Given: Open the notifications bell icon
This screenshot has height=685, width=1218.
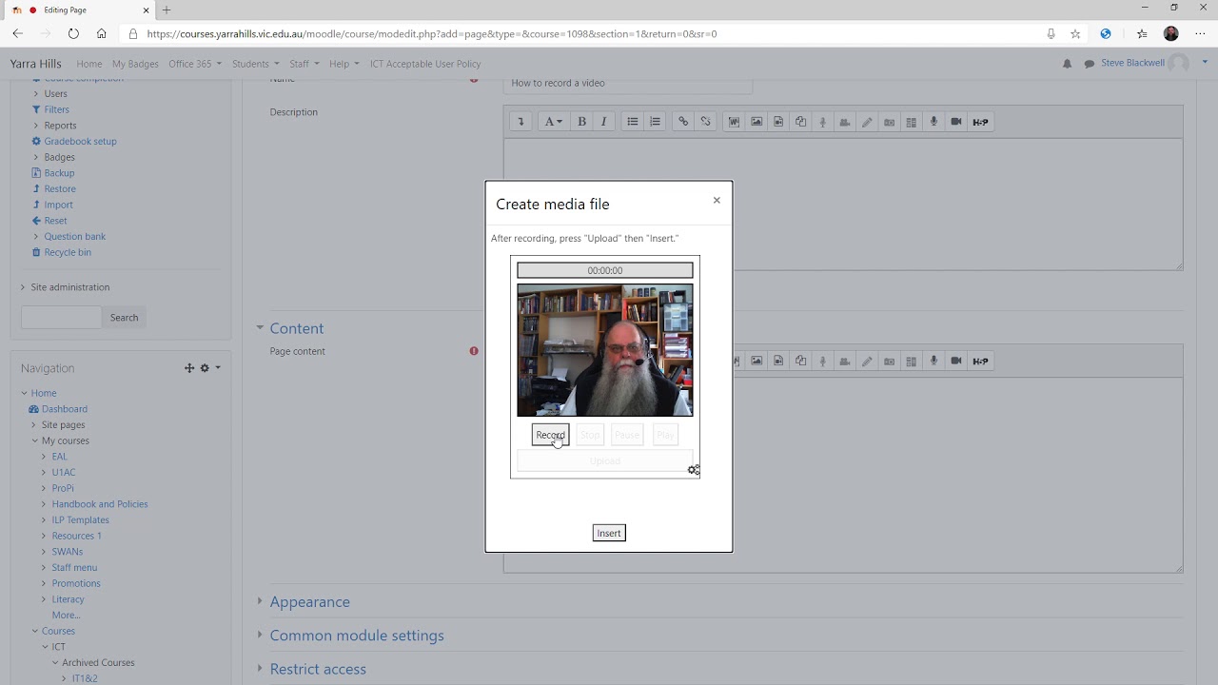Looking at the screenshot, I should tap(1067, 64).
